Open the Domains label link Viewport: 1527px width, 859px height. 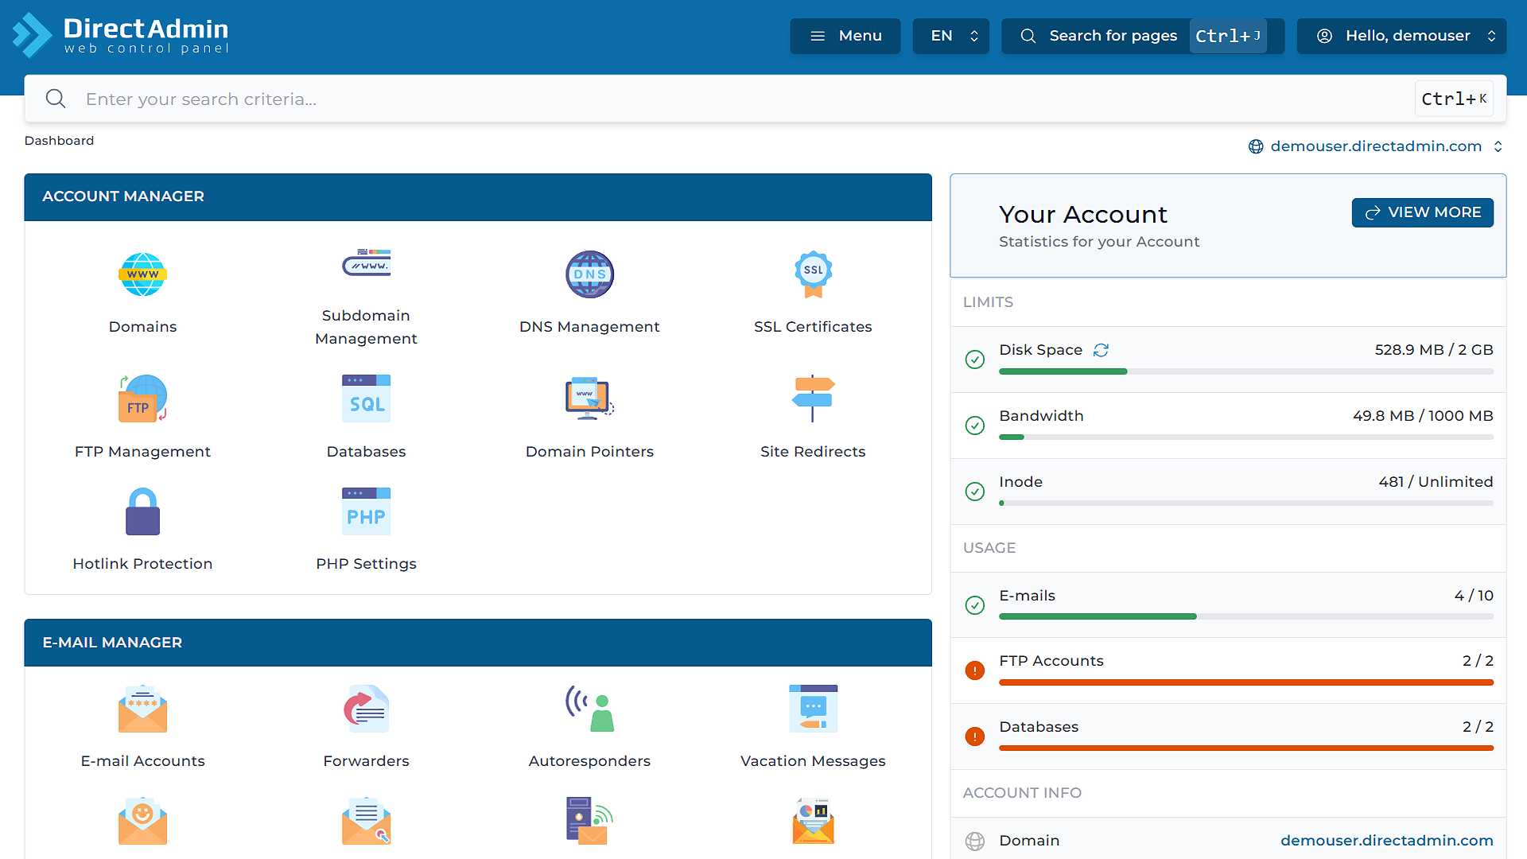coord(142,327)
